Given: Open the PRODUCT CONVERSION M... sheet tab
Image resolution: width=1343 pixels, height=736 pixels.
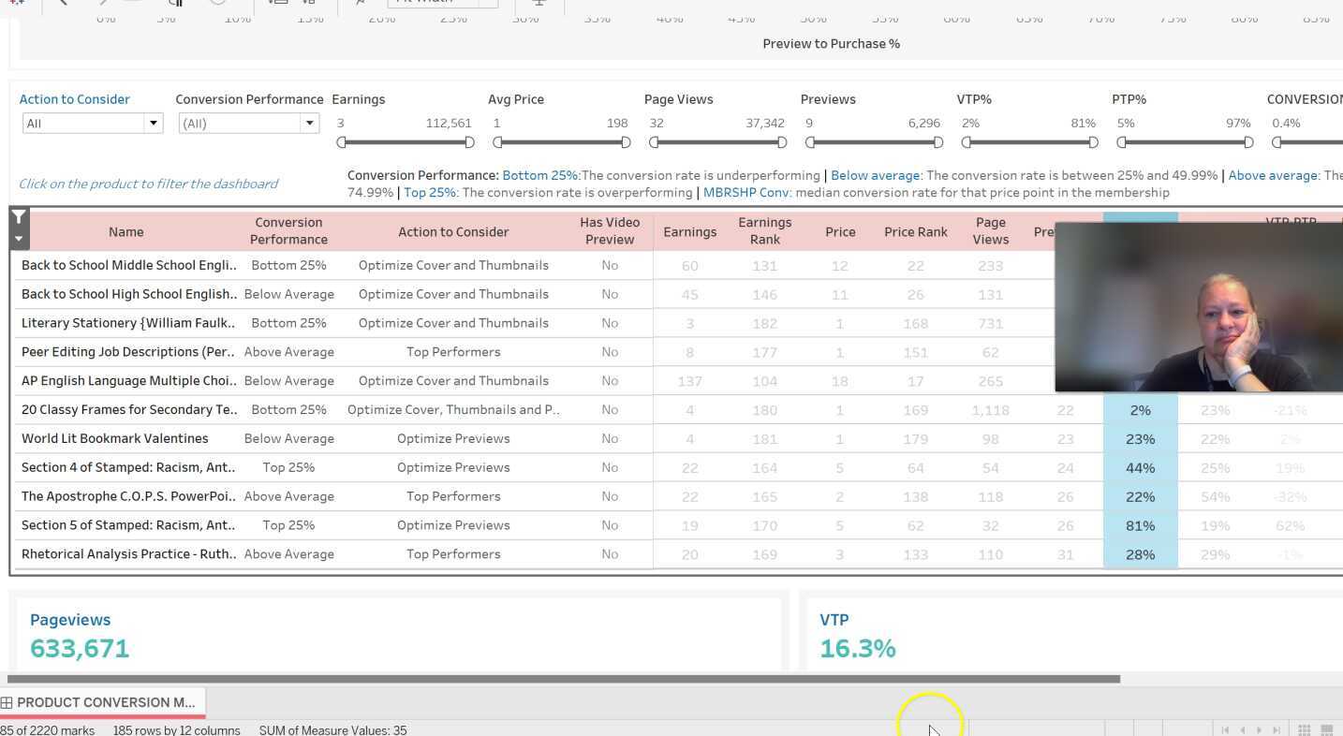Looking at the screenshot, I should point(103,702).
